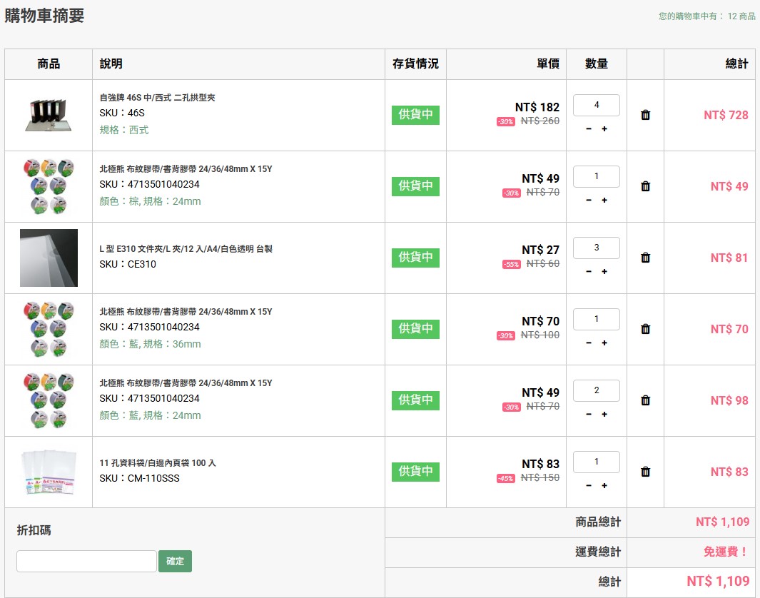The width and height of the screenshot is (760, 598).
Task: Select quantity field of brown 24mm tape
Action: [596, 176]
